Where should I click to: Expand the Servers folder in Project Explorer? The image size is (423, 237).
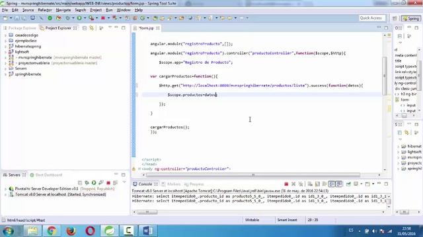click(x=5, y=68)
